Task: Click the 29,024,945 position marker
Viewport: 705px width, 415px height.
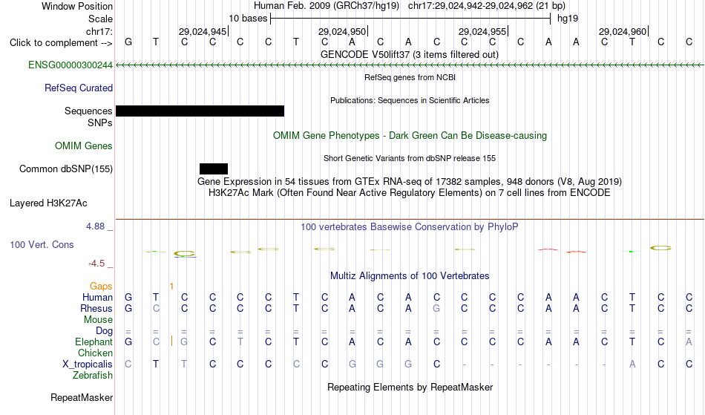Action: click(x=203, y=31)
